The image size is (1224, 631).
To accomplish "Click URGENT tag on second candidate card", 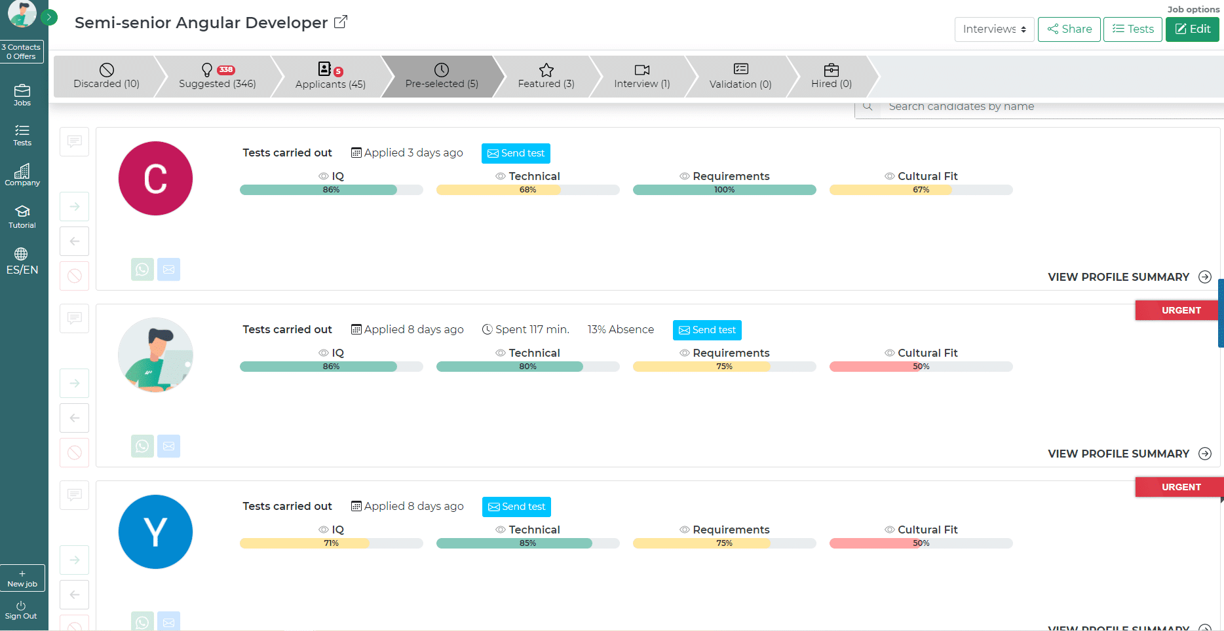I will [x=1177, y=310].
